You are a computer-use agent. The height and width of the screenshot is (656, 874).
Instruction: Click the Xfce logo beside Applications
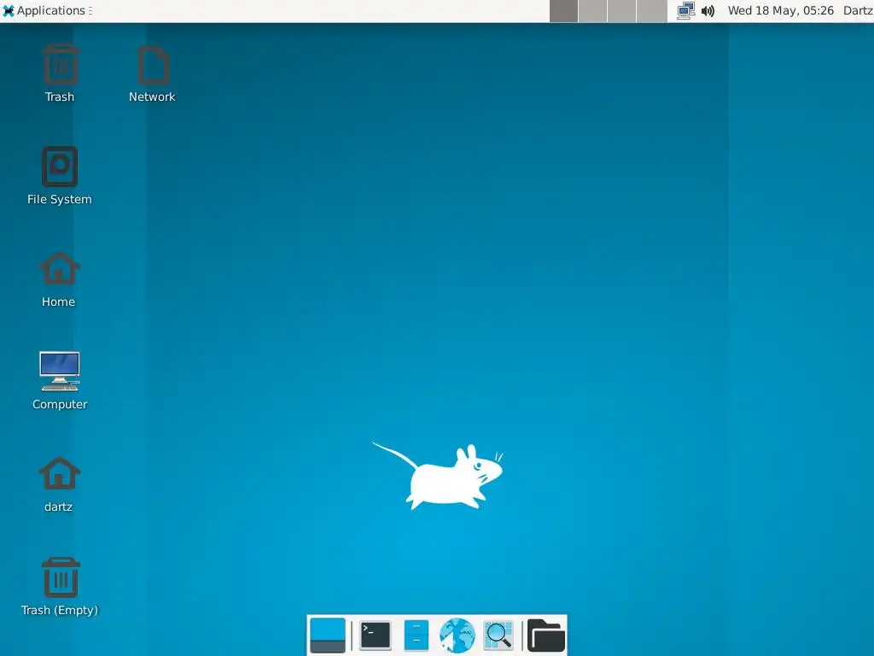point(9,10)
